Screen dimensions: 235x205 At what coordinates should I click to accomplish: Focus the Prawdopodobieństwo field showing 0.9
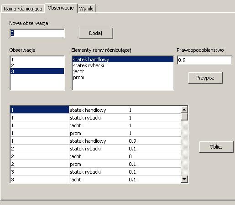pos(204,60)
